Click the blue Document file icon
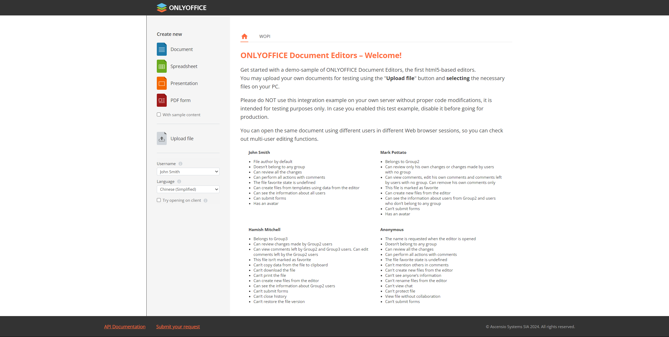669x337 pixels. pos(162,49)
